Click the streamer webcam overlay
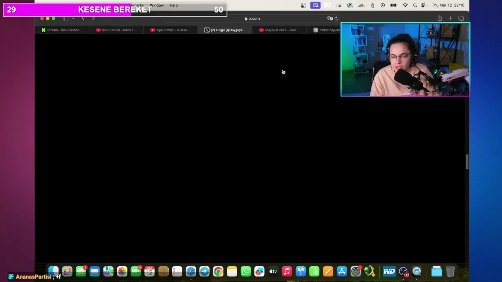502x282 pixels. pyautogui.click(x=405, y=60)
